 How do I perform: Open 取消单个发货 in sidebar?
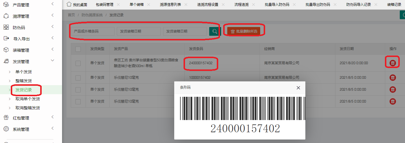coord(28,99)
